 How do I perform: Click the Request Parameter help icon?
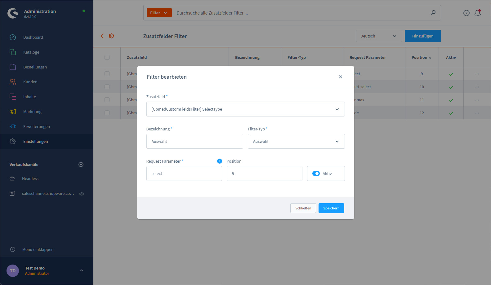(x=220, y=161)
